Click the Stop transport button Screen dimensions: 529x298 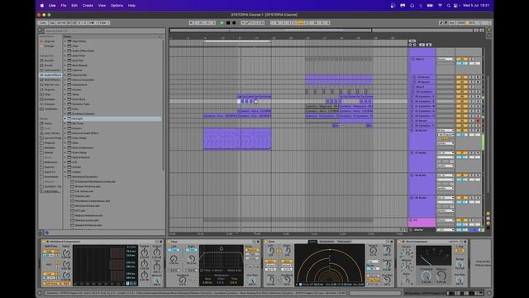(x=228, y=23)
